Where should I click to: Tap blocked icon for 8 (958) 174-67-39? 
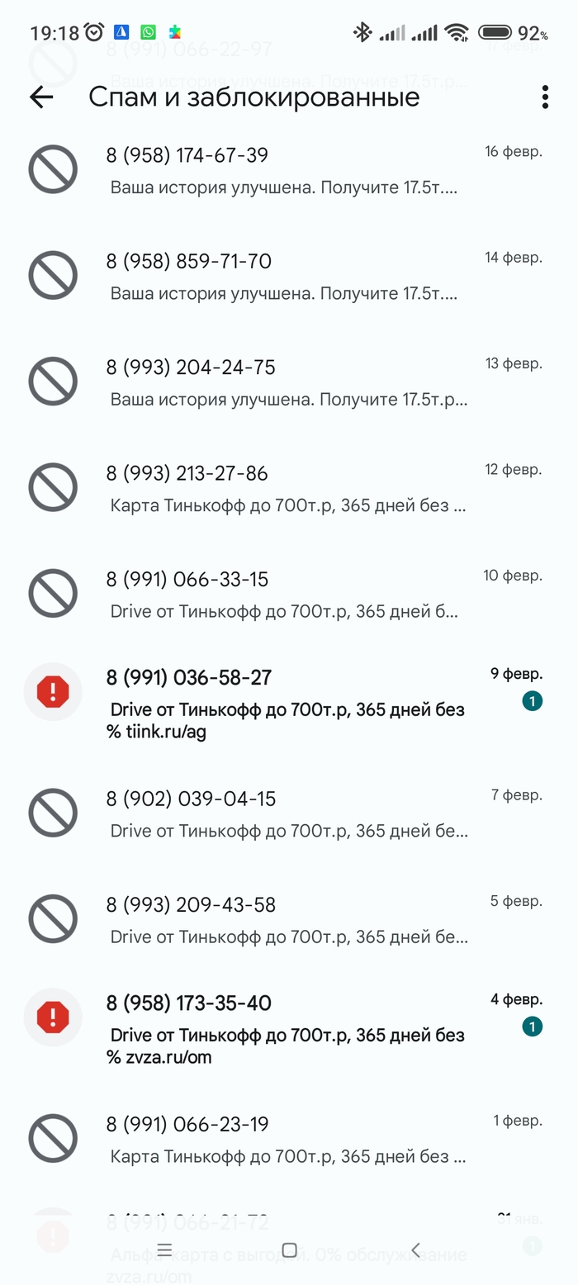coord(53,169)
